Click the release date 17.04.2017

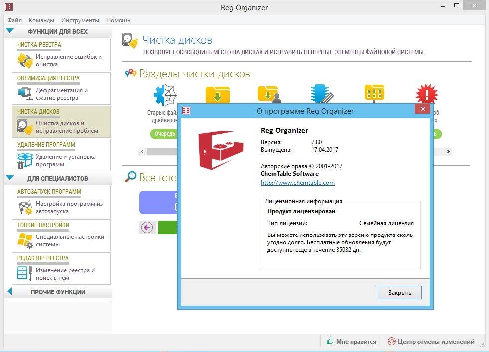pos(324,150)
